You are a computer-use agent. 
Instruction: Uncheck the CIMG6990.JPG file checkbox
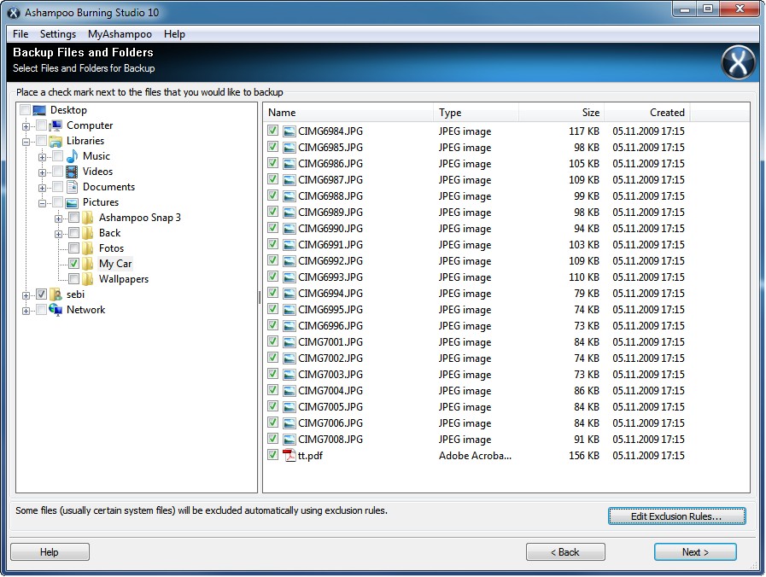point(272,229)
